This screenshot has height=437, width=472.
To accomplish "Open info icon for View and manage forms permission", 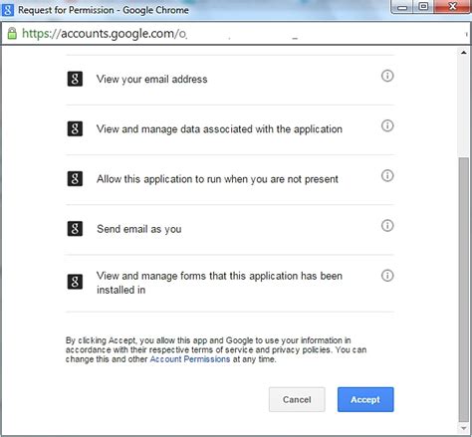I will click(387, 276).
